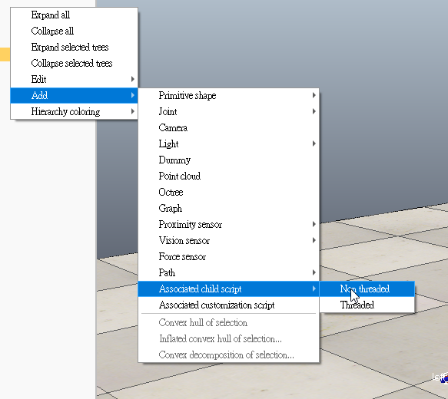Select Non threaded child script option
The image size is (448, 399).
click(367, 289)
